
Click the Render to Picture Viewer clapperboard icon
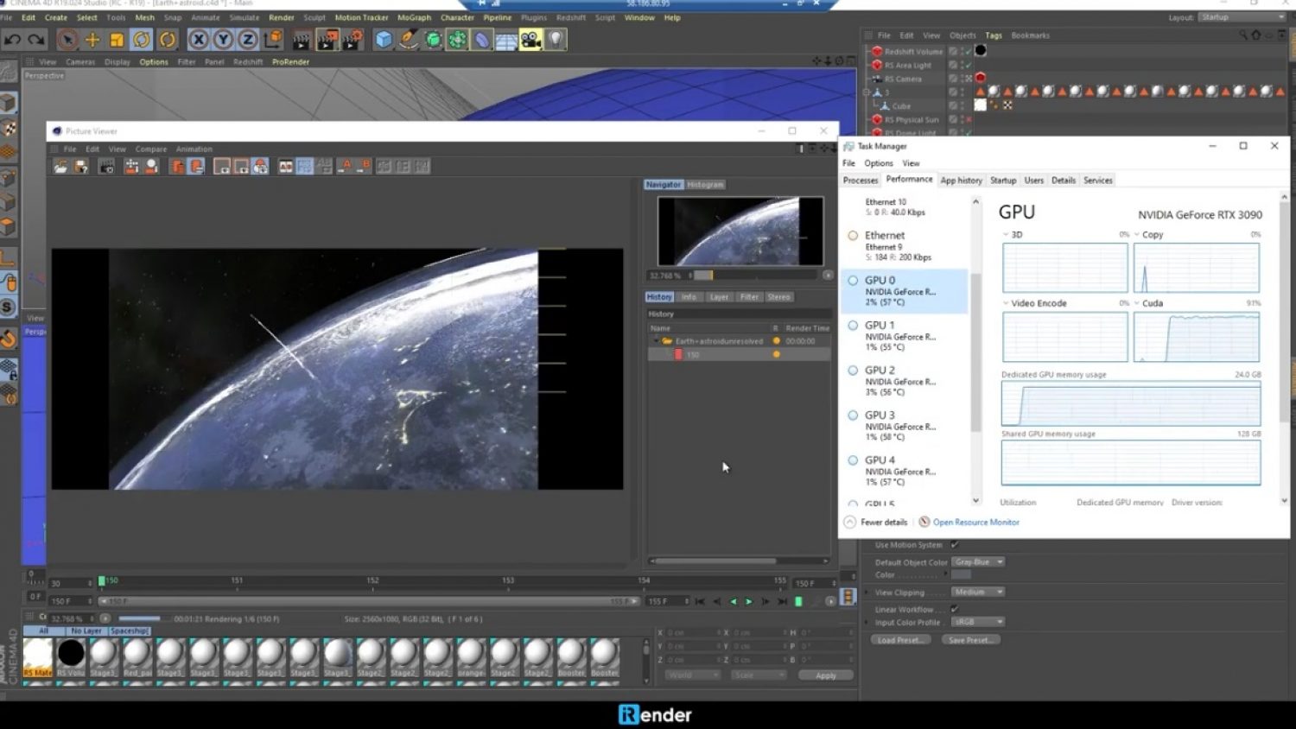(327, 40)
